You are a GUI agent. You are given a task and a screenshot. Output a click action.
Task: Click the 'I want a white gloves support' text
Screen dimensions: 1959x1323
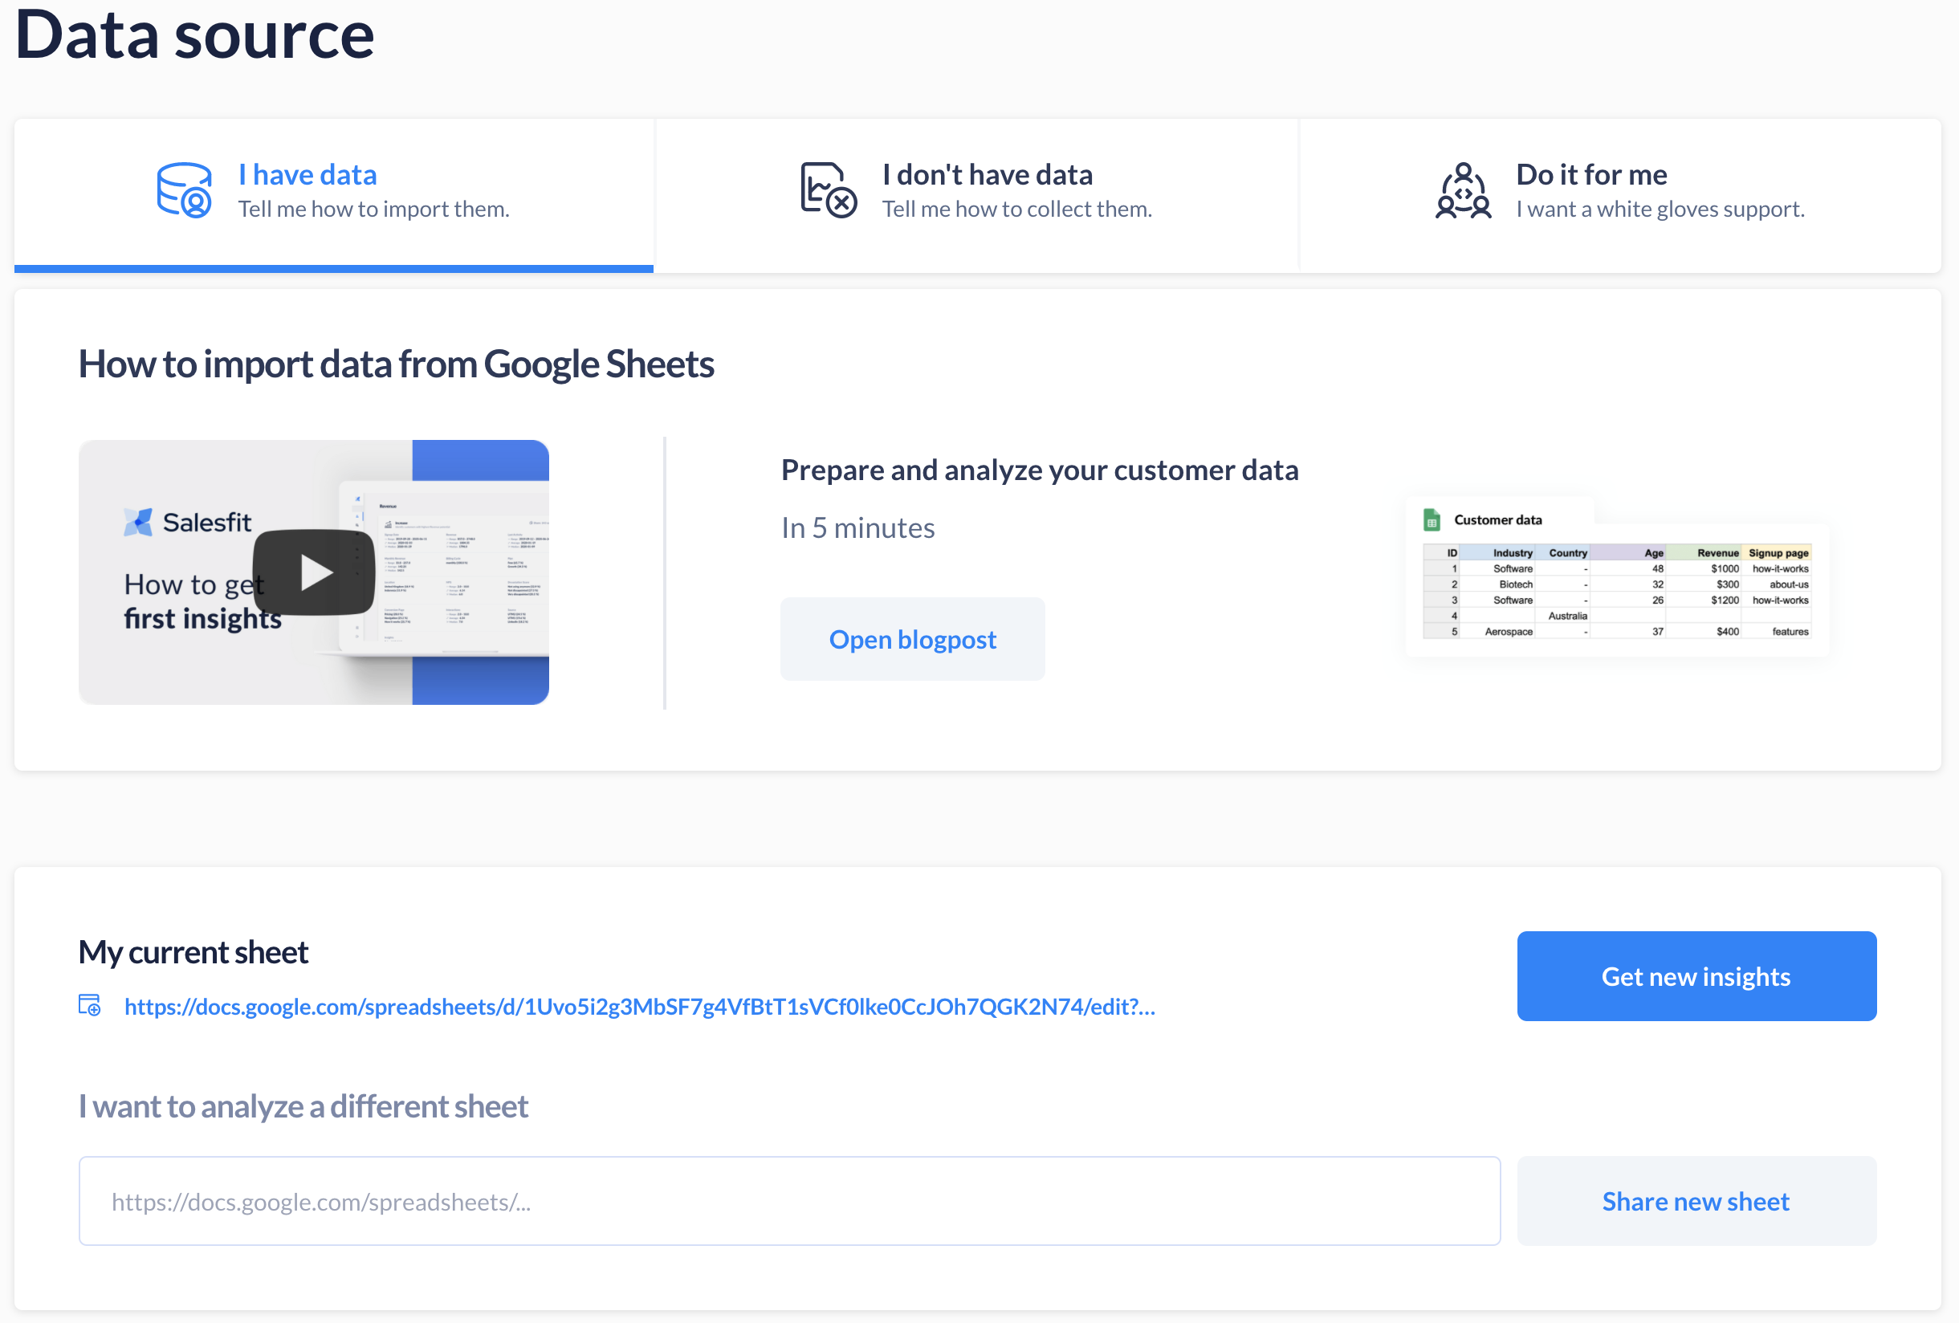[x=1660, y=209]
